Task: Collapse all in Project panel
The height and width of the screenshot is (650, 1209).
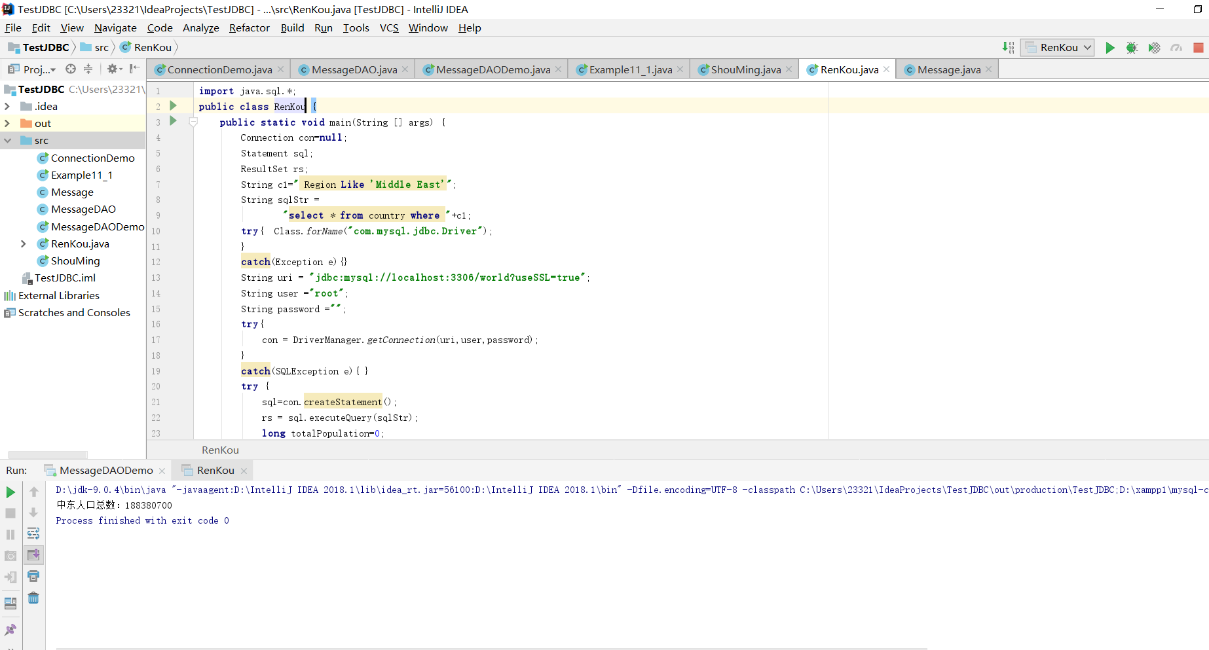Action: click(x=88, y=69)
